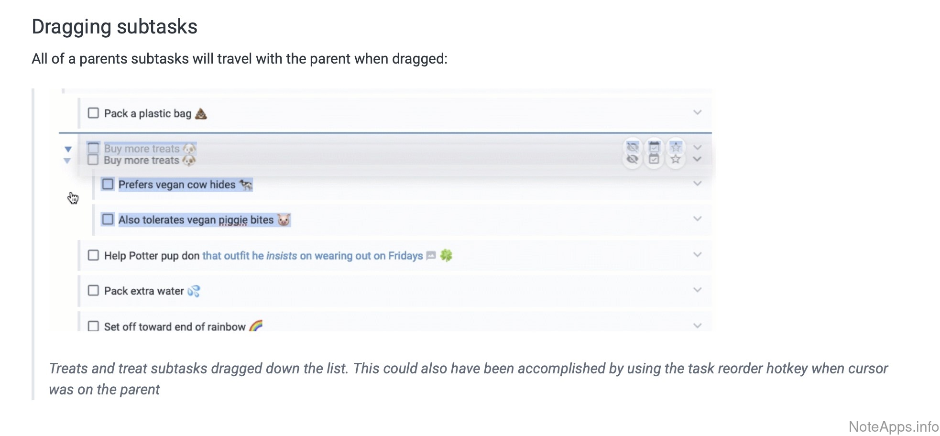Click the NoteApps.info watermark
Screen dimensions: 940x436
[x=893, y=426]
